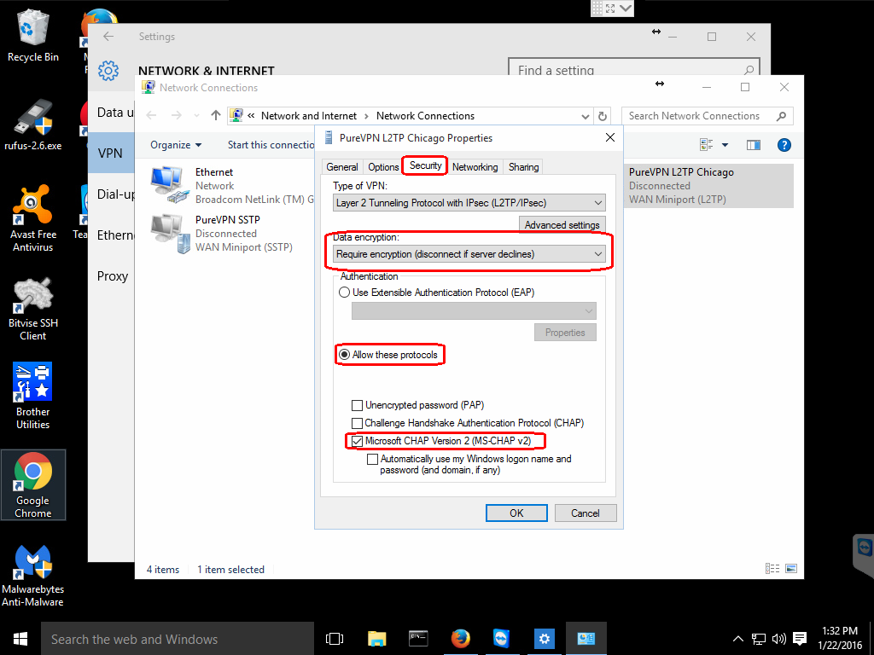Toggle the preview pane icon
The image size is (874, 655).
[754, 145]
